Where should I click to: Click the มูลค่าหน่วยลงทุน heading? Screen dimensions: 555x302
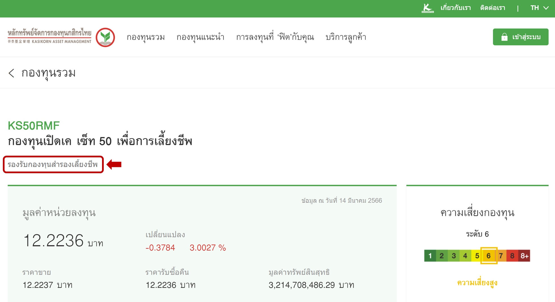[59, 213]
